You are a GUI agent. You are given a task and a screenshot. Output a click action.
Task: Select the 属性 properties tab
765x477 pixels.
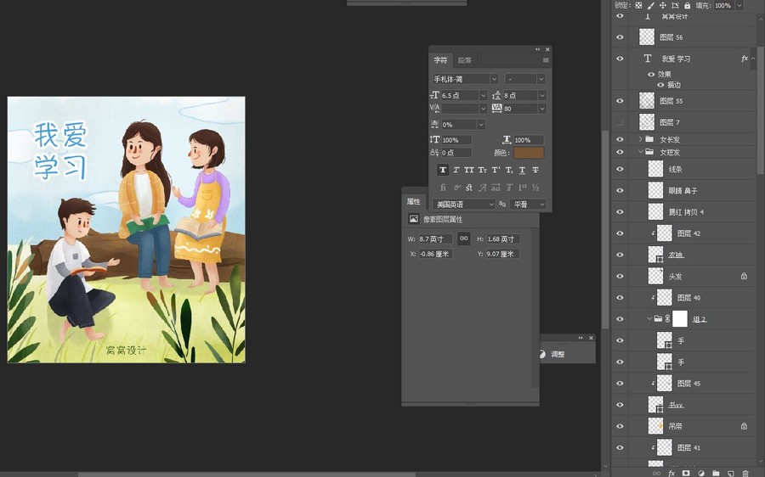[413, 201]
